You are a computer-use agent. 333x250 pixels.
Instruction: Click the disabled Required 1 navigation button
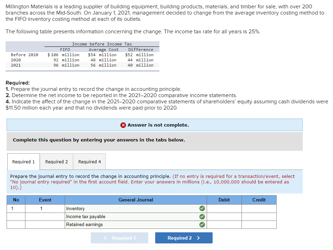pyautogui.click(x=120, y=238)
